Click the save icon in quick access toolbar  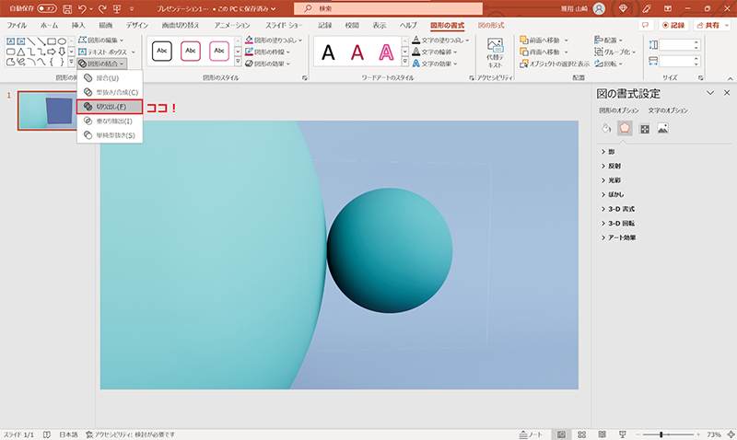68,8
